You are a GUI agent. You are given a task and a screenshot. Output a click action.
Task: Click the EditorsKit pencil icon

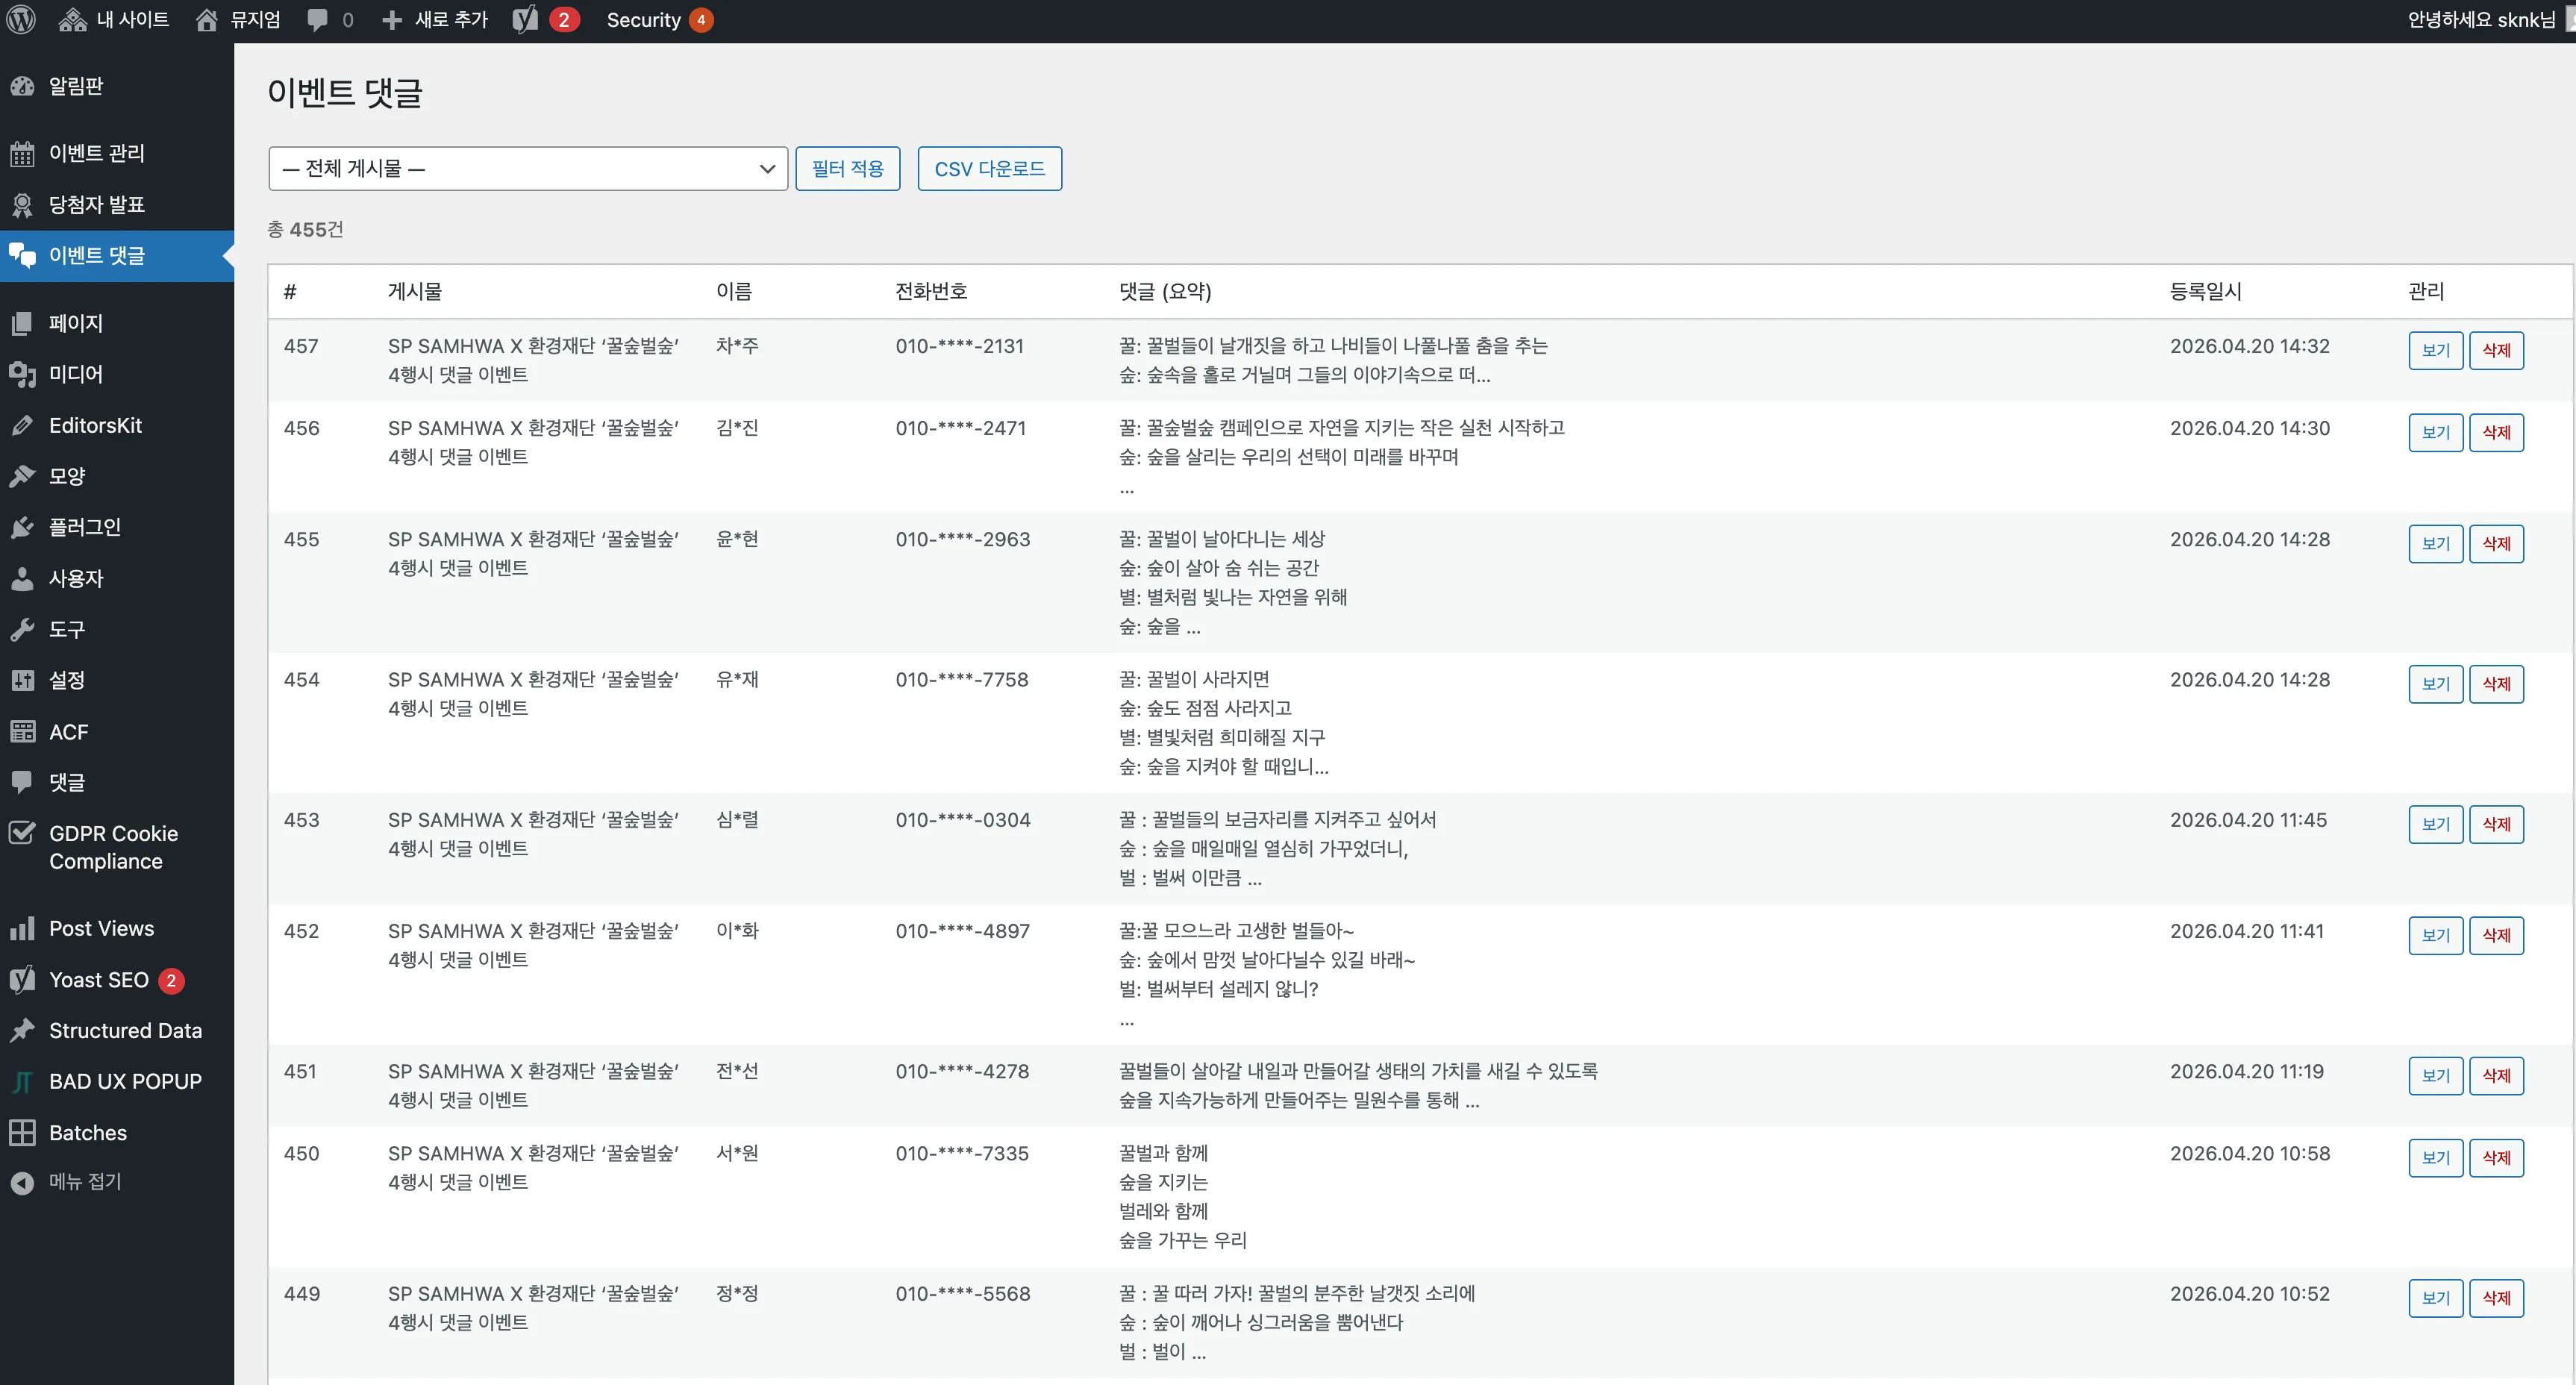pyautogui.click(x=22, y=425)
